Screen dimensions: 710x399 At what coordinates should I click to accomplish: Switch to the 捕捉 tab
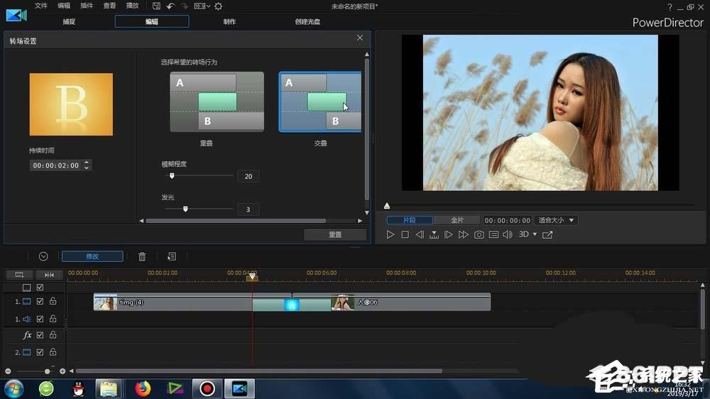click(69, 21)
